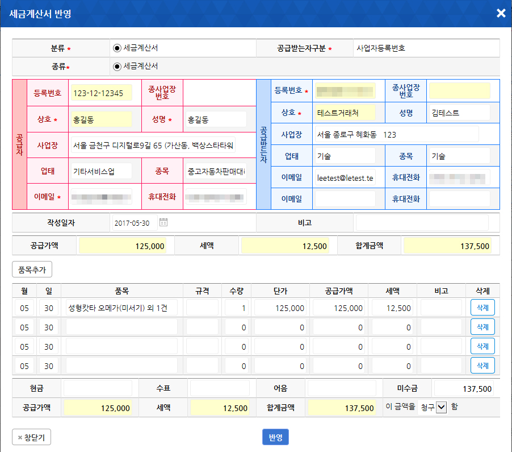Click 삭제 in the third item row
The width and height of the screenshot is (512, 452).
pos(482,346)
